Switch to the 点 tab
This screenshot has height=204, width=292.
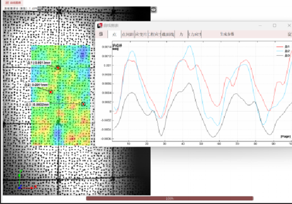(113, 34)
